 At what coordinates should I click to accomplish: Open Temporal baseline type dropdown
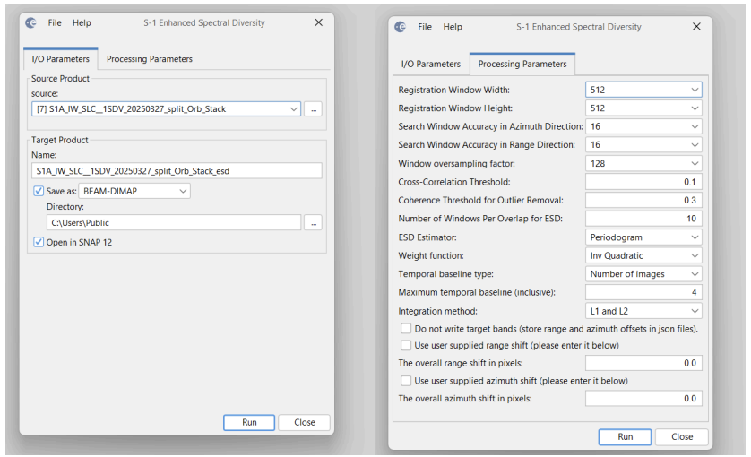click(643, 273)
